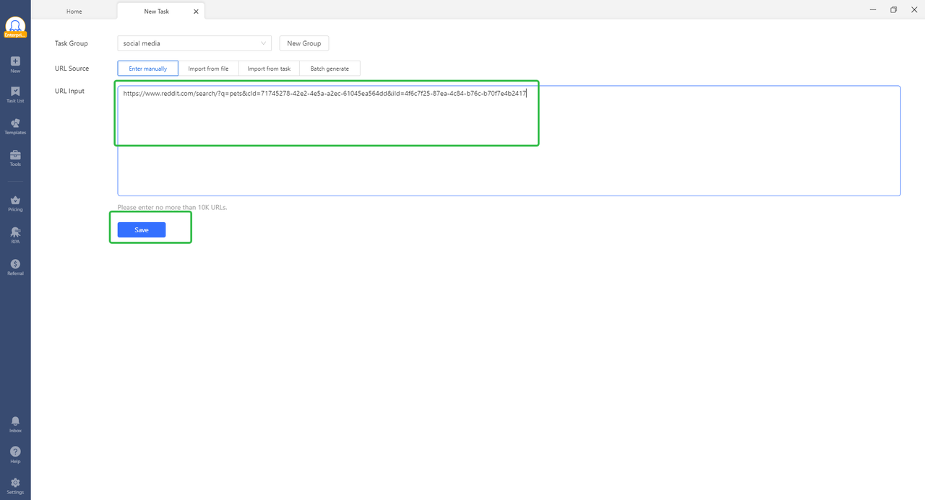The image size is (925, 500).
Task: Switch URL source to Import from file
Action: tap(209, 68)
